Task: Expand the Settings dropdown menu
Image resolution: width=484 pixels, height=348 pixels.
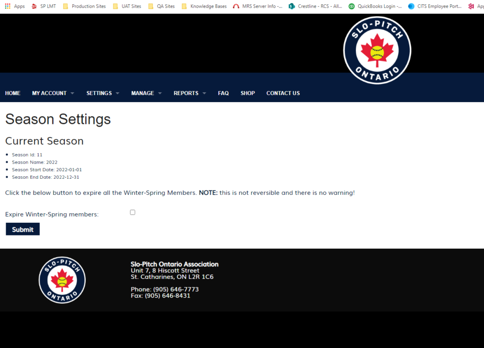Action: [103, 93]
